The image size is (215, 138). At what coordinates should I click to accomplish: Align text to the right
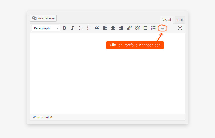[121, 28]
